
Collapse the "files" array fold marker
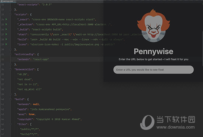tap(10, 124)
